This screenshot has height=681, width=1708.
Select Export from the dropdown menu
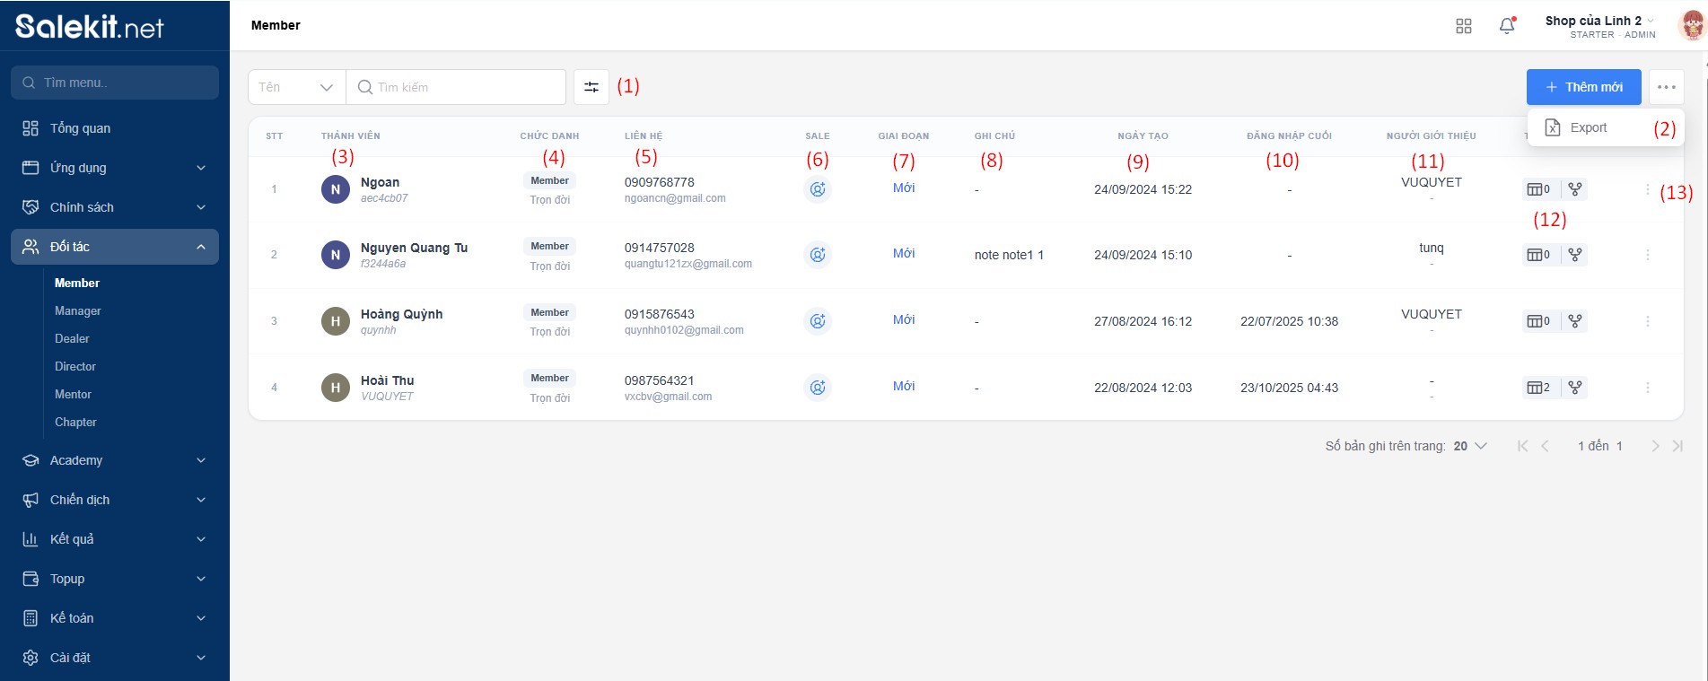(1588, 127)
